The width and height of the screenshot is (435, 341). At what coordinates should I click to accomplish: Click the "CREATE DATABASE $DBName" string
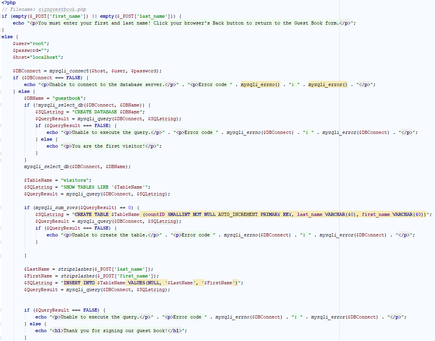coord(107,112)
